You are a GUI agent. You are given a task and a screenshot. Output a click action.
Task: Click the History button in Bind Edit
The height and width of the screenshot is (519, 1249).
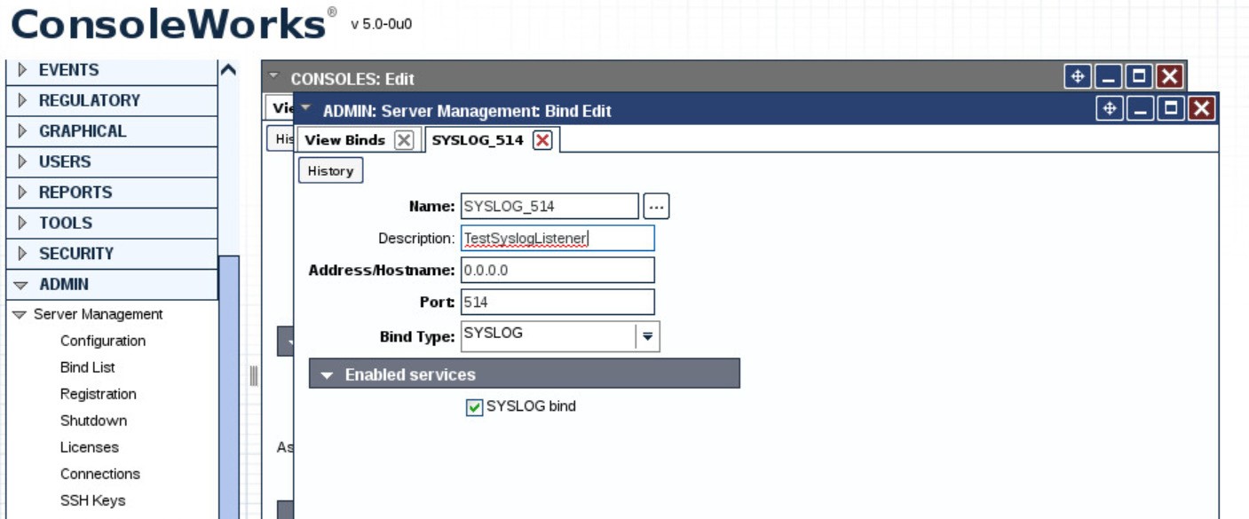(x=330, y=171)
